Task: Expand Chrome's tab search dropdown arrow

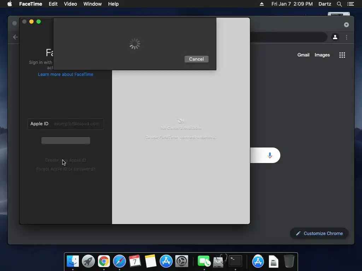Action: (x=346, y=25)
